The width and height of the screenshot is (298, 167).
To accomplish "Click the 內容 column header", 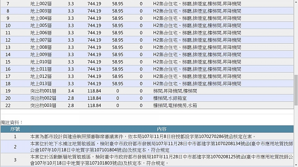I will coord(161,129).
